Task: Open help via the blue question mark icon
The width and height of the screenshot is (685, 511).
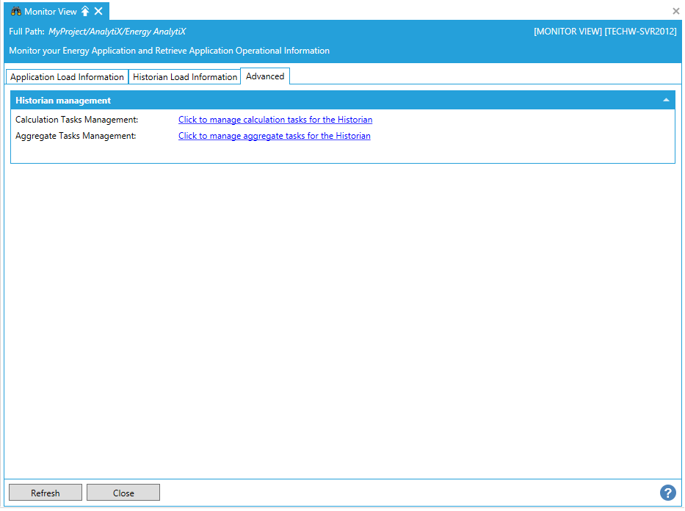Action: tap(667, 493)
